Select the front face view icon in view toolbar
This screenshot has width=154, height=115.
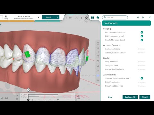[x=98, y=48]
